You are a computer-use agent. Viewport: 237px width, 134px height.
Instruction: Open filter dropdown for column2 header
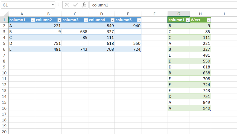[59, 20]
